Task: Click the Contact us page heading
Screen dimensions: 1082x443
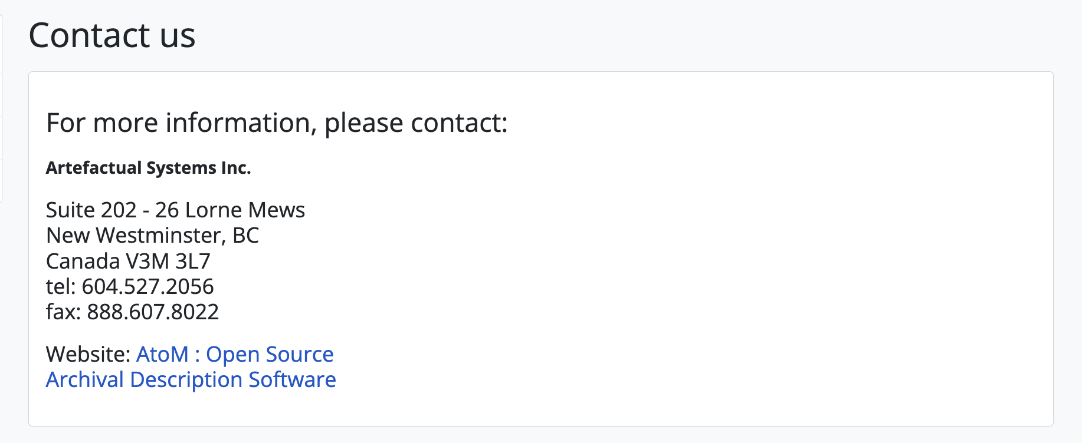Action: tap(112, 35)
